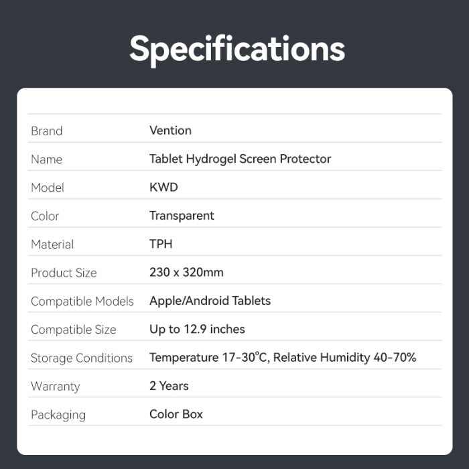The height and width of the screenshot is (469, 469).
Task: Click the Specifications heading
Action: 237,50
